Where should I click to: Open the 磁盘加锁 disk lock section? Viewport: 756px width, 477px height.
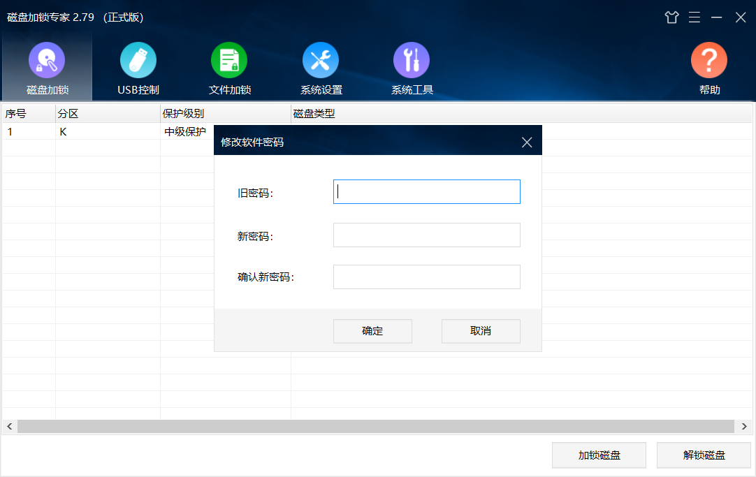pos(47,68)
